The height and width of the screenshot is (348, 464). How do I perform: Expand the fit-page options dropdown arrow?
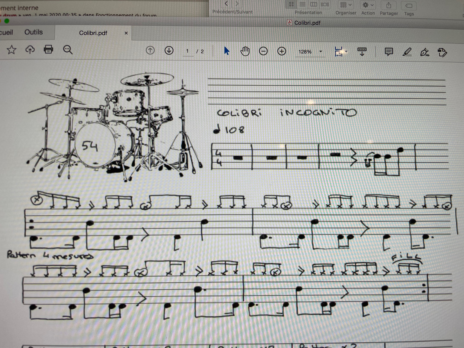coord(346,52)
